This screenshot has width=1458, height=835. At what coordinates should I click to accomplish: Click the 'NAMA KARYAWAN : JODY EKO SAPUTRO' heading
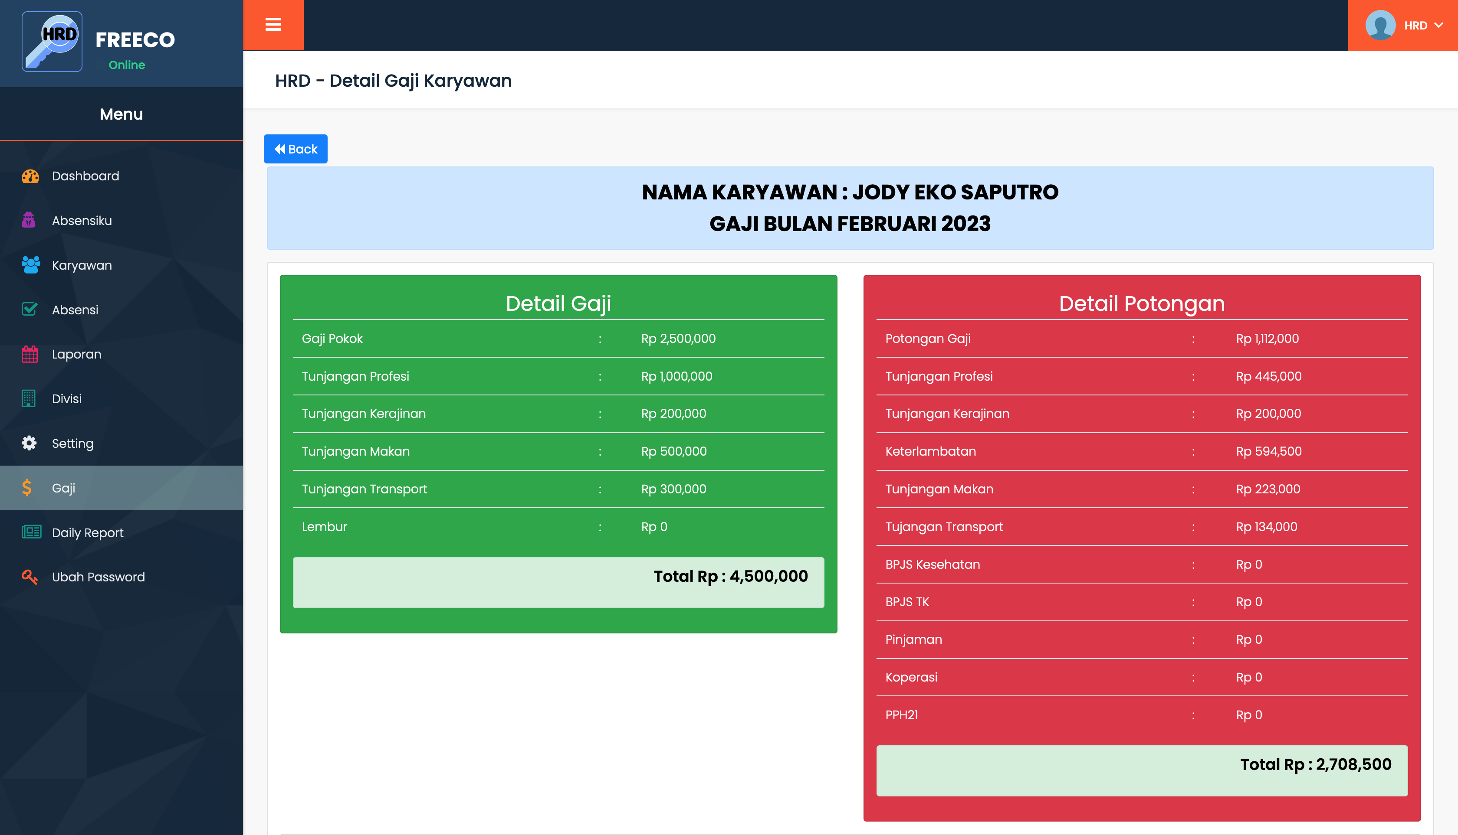(x=850, y=192)
